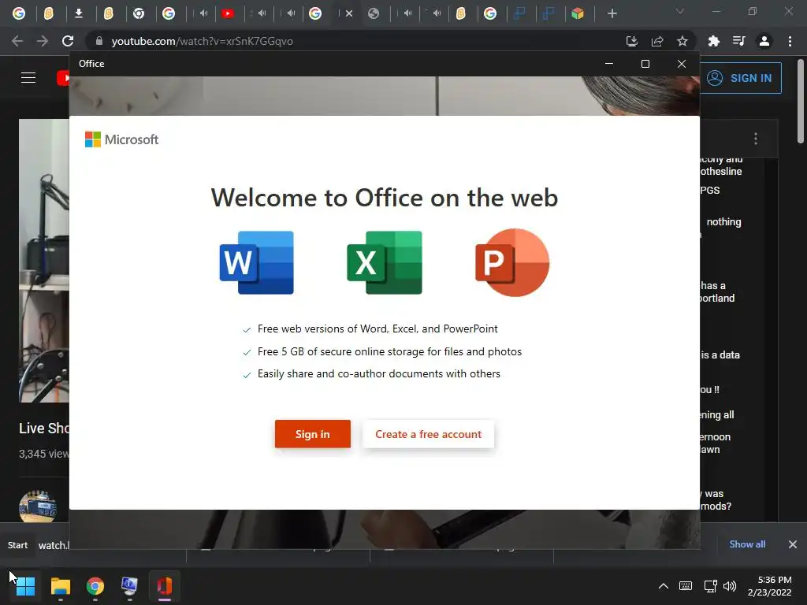The image size is (807, 605).
Task: Open Chrome three-dot menu
Action: coord(790,41)
